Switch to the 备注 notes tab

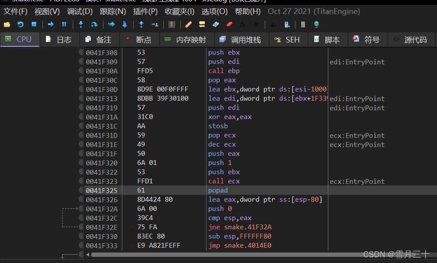point(99,39)
